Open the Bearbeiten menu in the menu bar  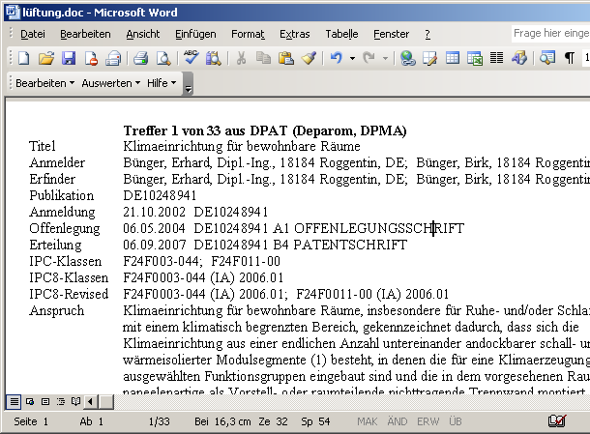click(x=85, y=34)
